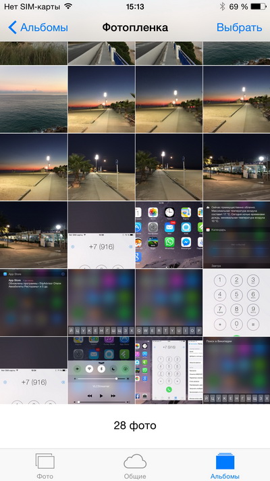Open the home screen app icons screenshot

(x=169, y=235)
